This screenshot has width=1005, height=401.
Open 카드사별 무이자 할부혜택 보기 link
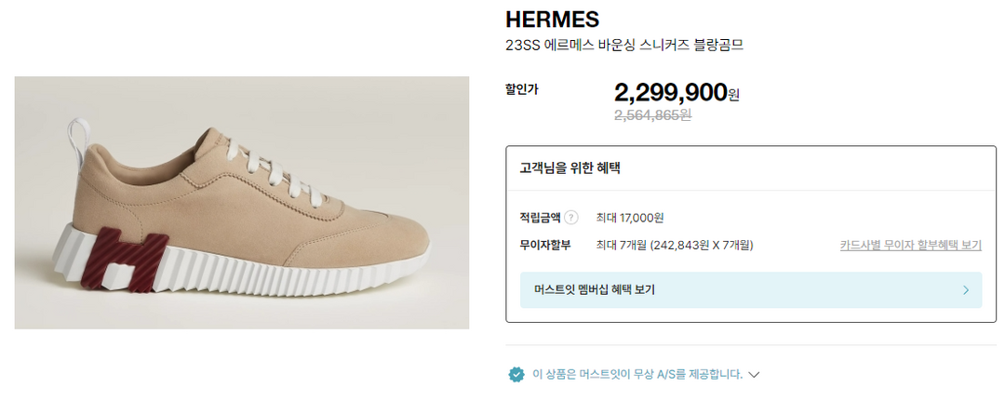[x=910, y=246]
